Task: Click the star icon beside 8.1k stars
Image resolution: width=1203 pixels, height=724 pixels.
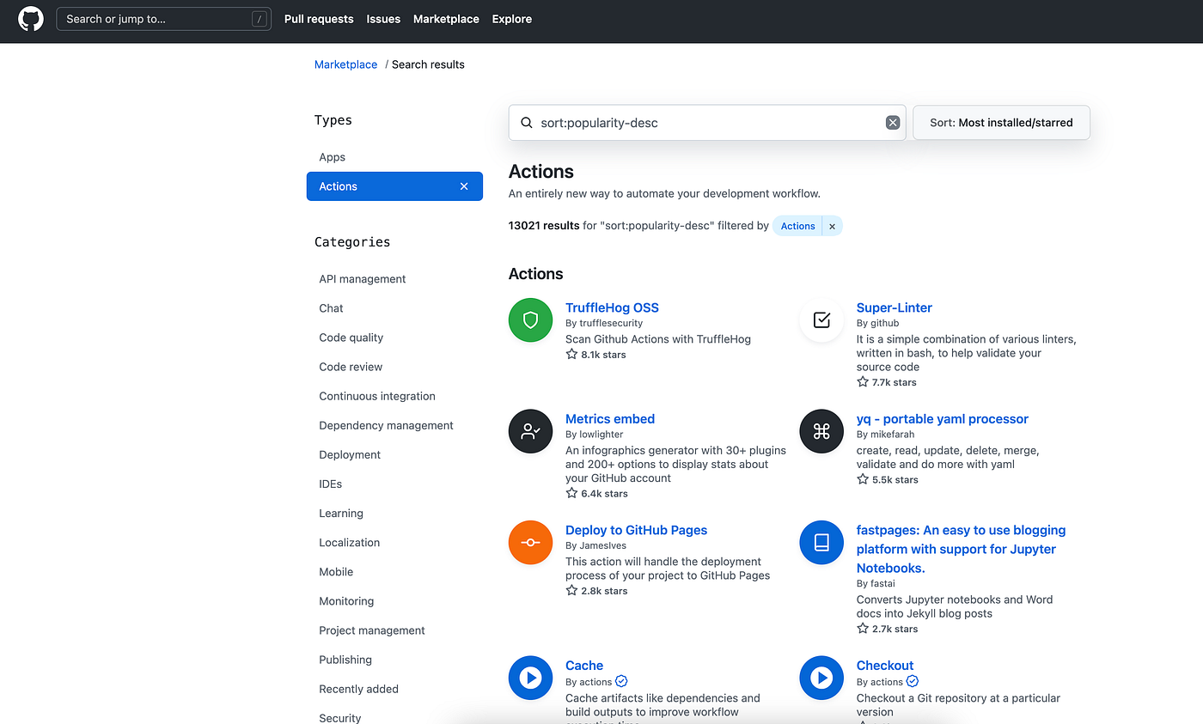Action: coord(571,354)
